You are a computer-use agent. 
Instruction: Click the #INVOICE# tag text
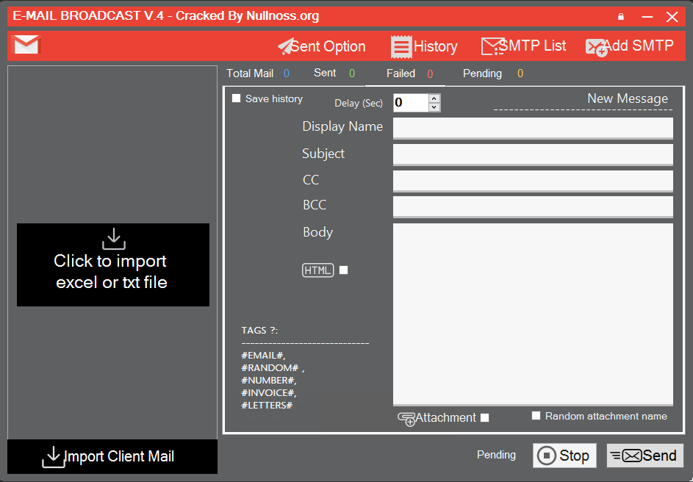pyautogui.click(x=269, y=392)
